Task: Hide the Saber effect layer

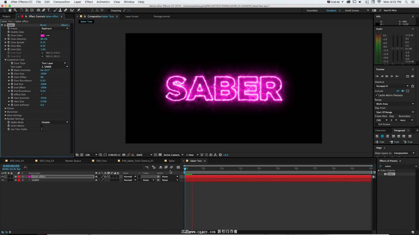Action: coord(3,177)
